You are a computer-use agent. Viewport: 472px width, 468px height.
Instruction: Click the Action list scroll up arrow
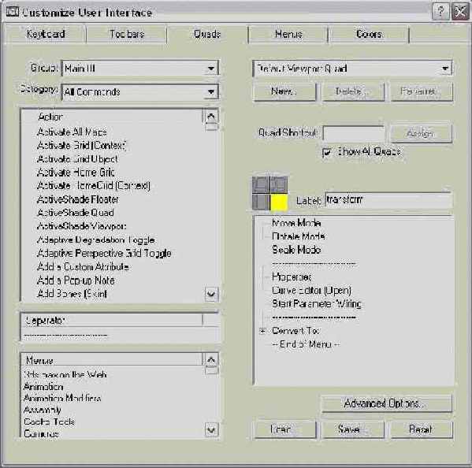(x=211, y=117)
